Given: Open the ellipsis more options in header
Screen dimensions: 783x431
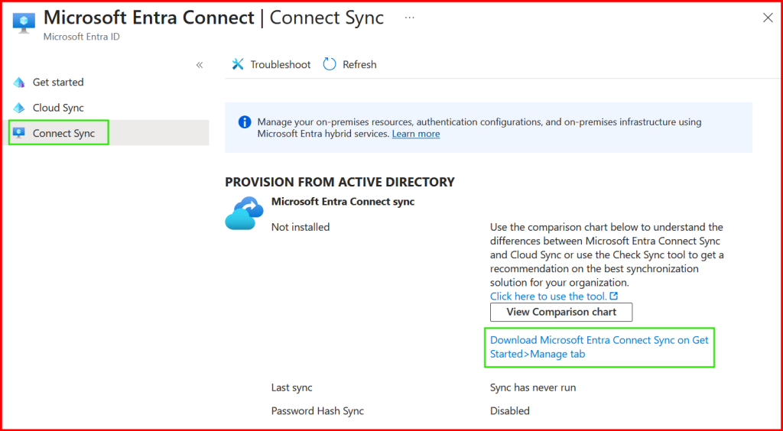Looking at the screenshot, I should pos(410,18).
